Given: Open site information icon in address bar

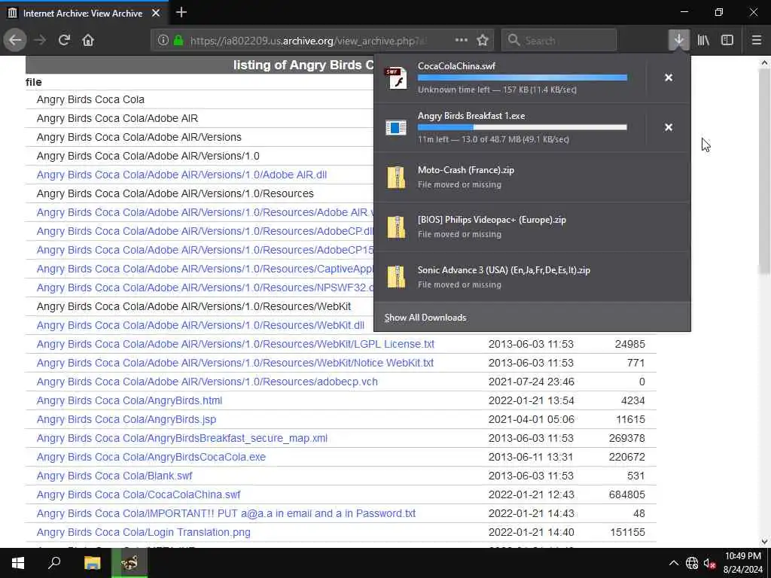Looking at the screenshot, I should pos(163,41).
